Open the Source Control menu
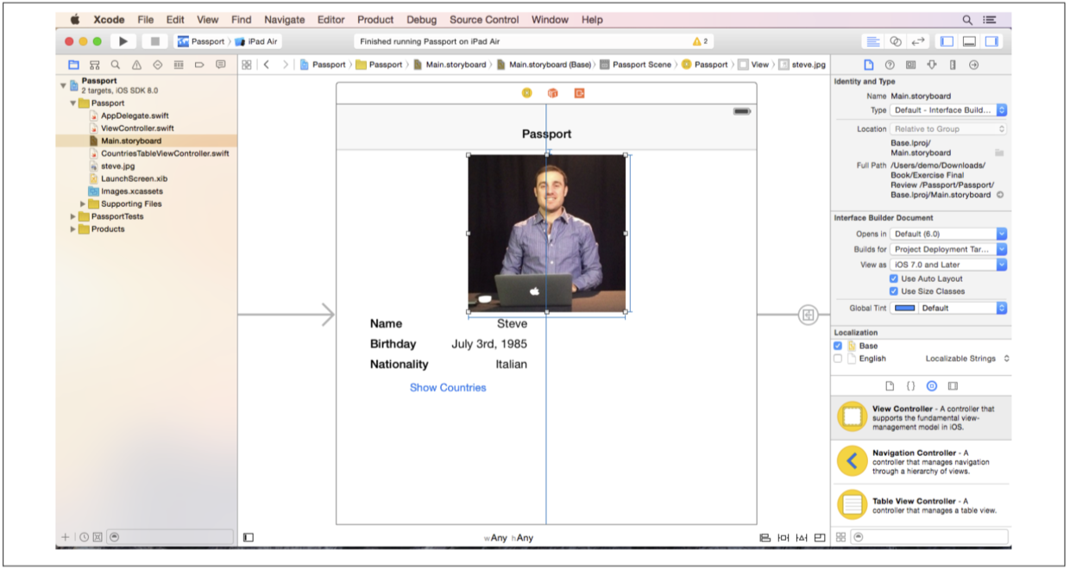 pyautogui.click(x=484, y=19)
